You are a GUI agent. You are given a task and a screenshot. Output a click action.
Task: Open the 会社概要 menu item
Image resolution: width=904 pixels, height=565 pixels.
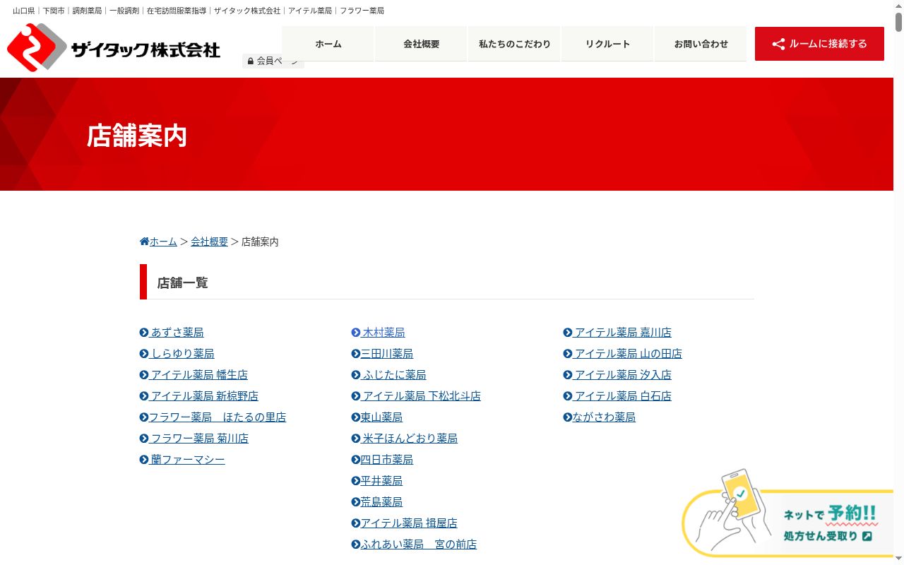click(422, 44)
